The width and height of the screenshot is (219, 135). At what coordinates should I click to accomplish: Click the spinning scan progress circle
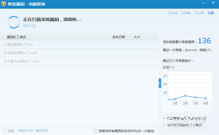coord(14,22)
